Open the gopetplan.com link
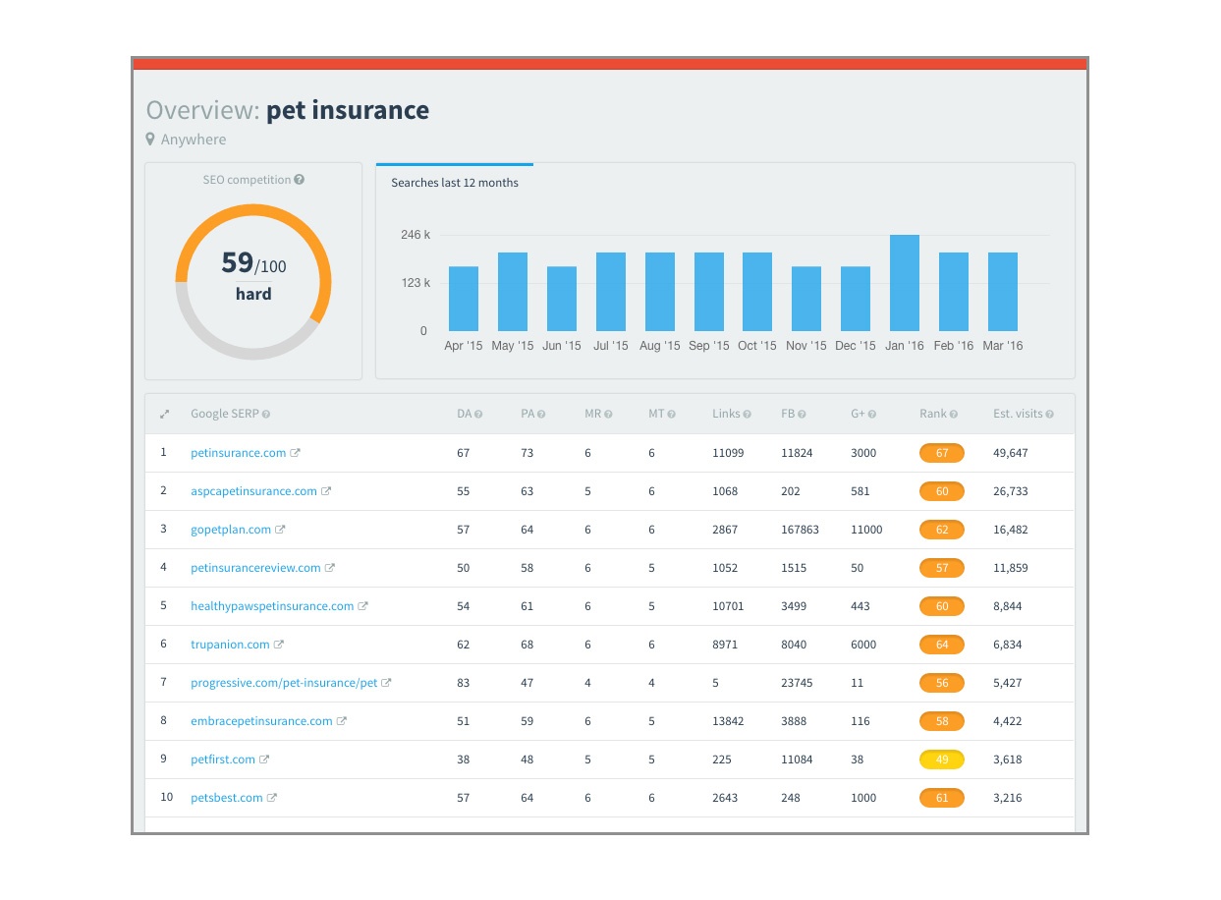This screenshot has height=900, width=1221. 231,530
